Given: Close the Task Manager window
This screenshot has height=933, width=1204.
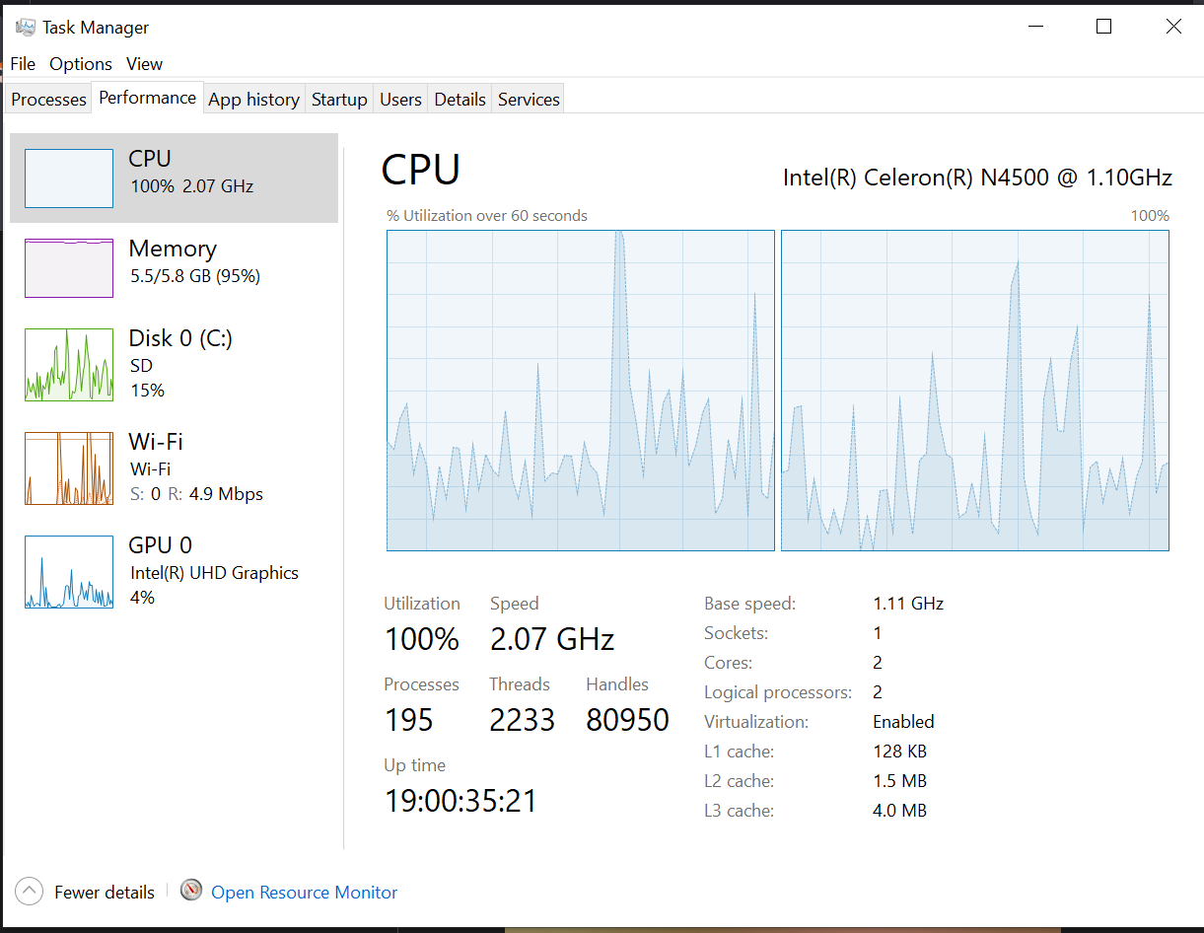Looking at the screenshot, I should point(1173,27).
